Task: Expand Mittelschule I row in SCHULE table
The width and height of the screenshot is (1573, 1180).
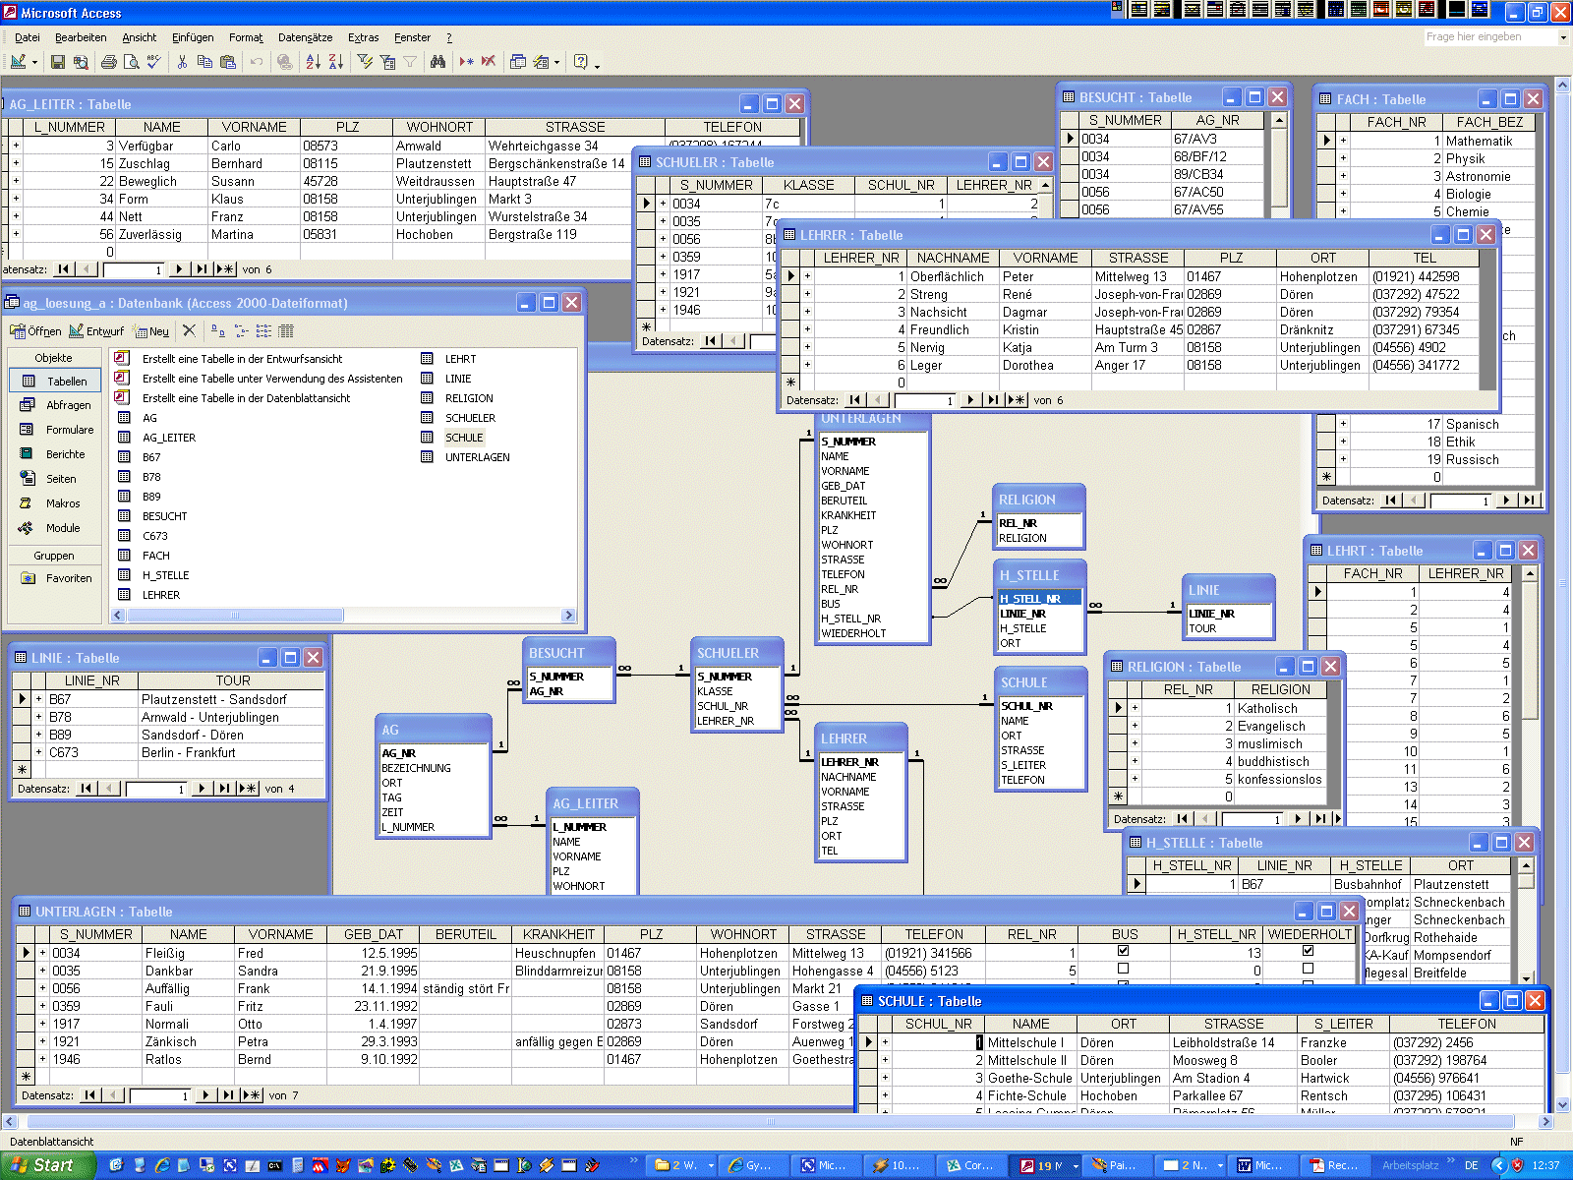Action: (x=885, y=1042)
